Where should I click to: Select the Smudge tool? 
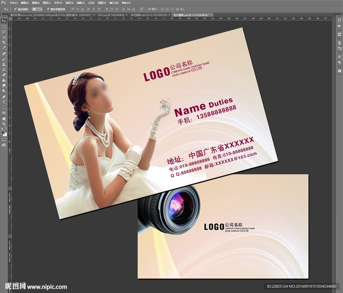click(x=4, y=86)
